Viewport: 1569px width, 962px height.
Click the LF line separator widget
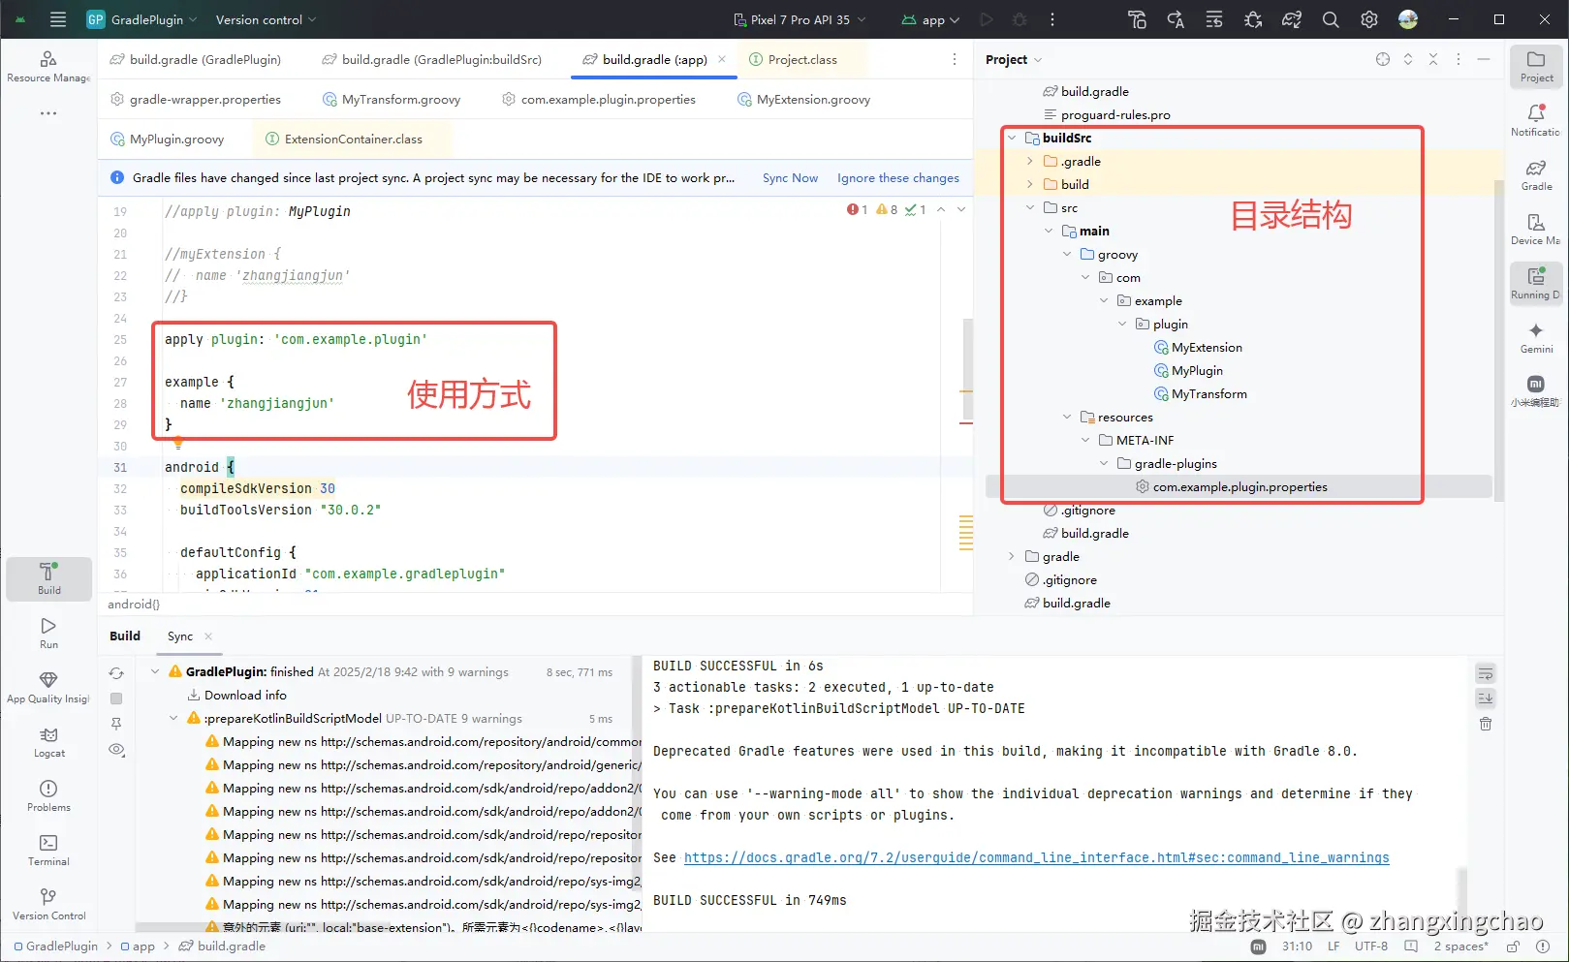1334,946
